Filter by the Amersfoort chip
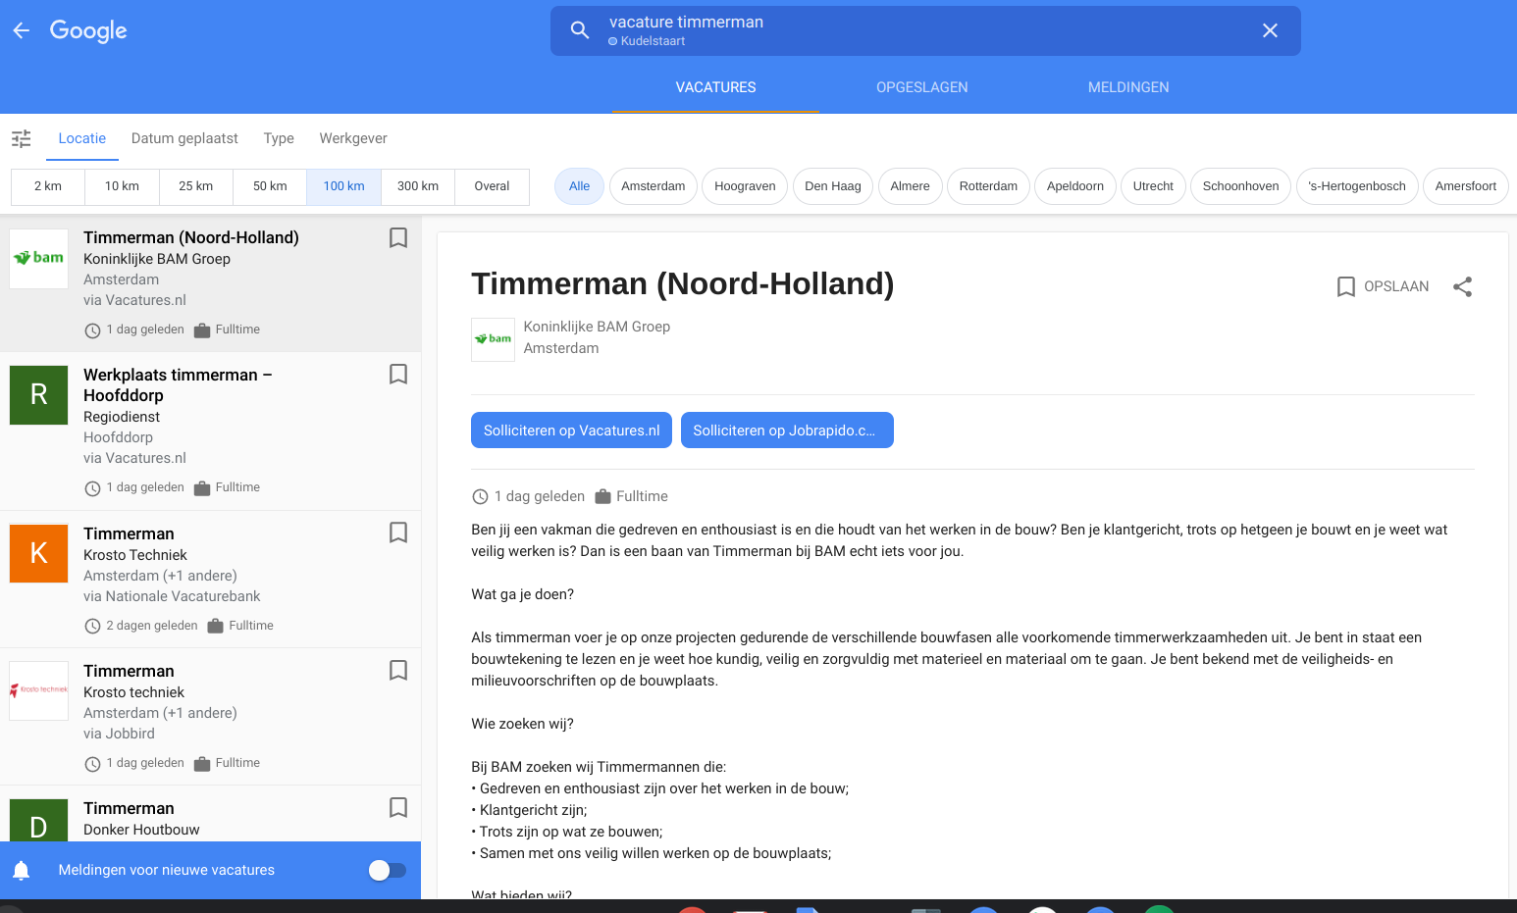The image size is (1517, 913). tap(1466, 186)
